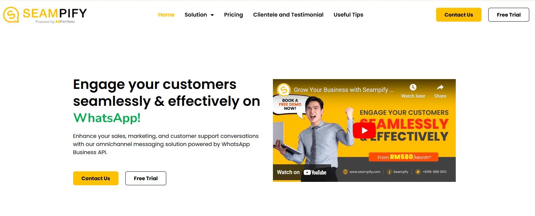Click the Share arrow icon on the video
The height and width of the screenshot is (216, 535).
[x=440, y=87]
